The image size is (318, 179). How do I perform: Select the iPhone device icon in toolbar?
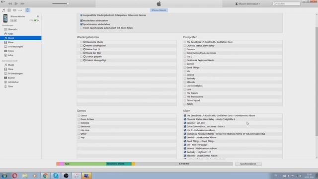click(27, 10)
